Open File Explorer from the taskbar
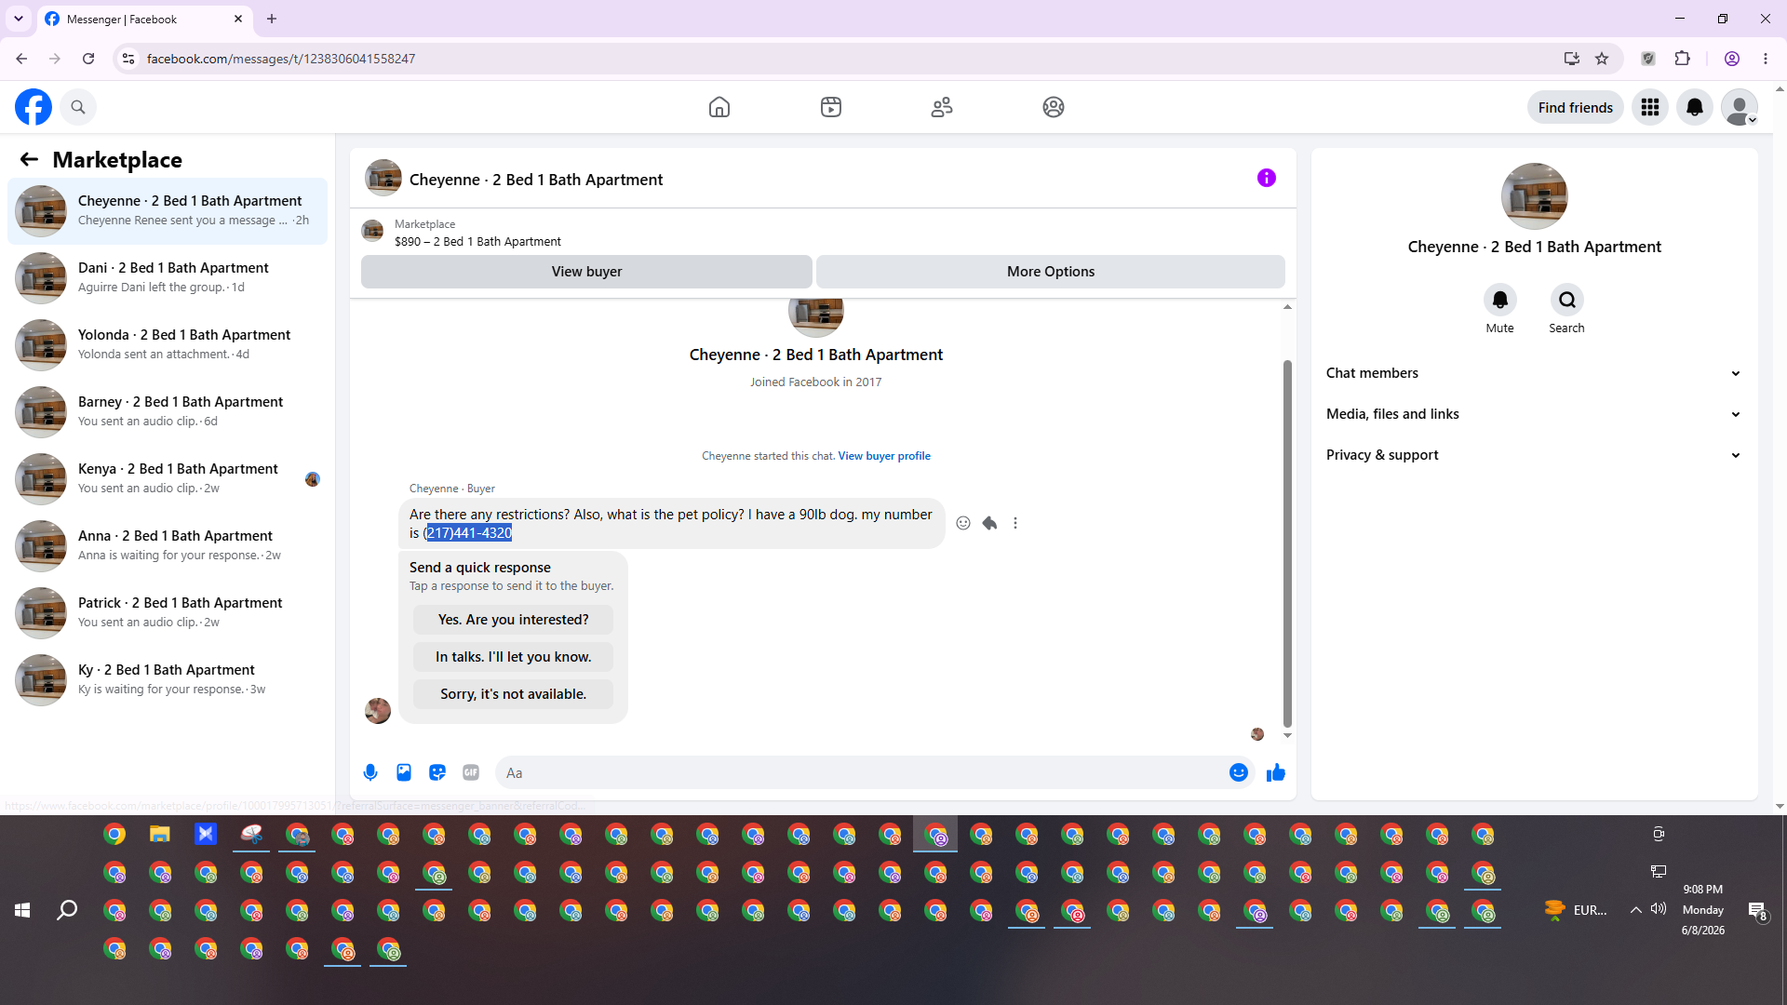Image resolution: width=1787 pixels, height=1005 pixels. coord(160,834)
